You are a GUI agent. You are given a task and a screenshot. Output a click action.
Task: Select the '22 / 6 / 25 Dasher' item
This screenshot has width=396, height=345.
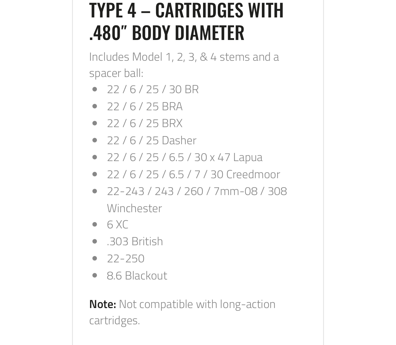(151, 140)
